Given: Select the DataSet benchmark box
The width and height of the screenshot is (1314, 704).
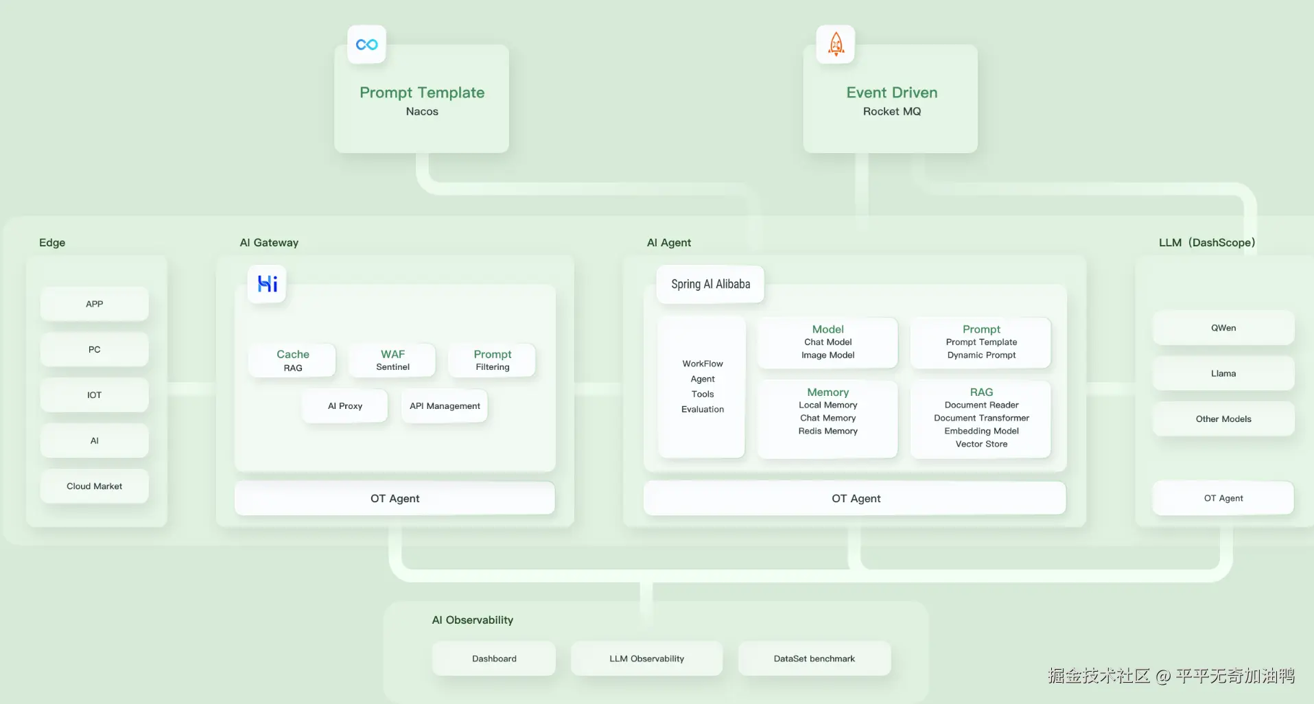Looking at the screenshot, I should 814,659.
